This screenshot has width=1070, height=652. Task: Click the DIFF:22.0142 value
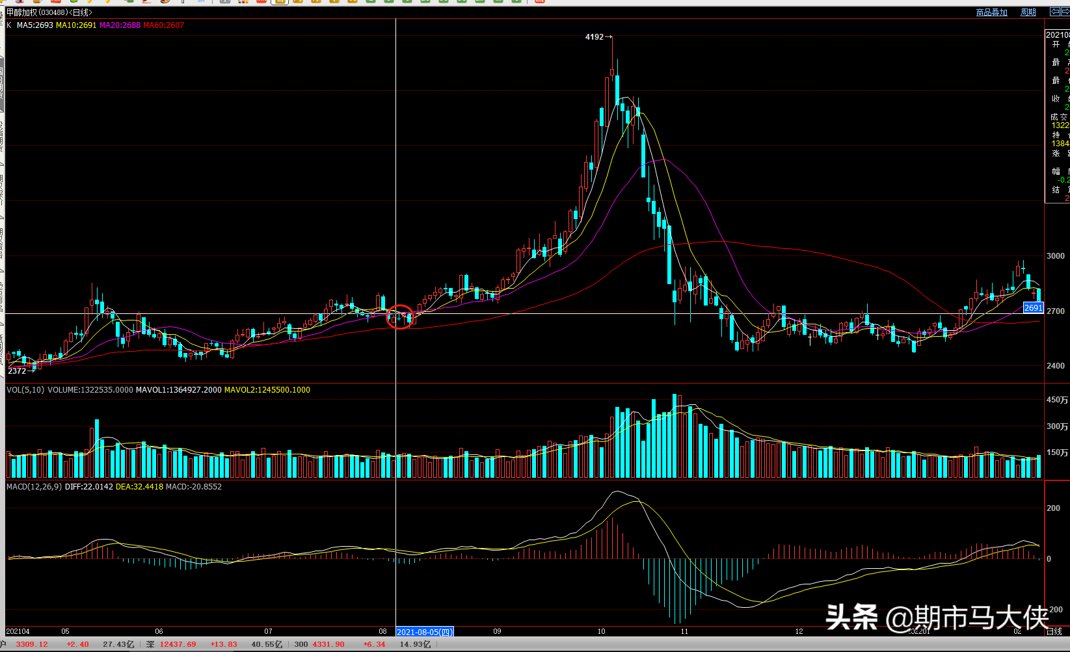click(89, 487)
